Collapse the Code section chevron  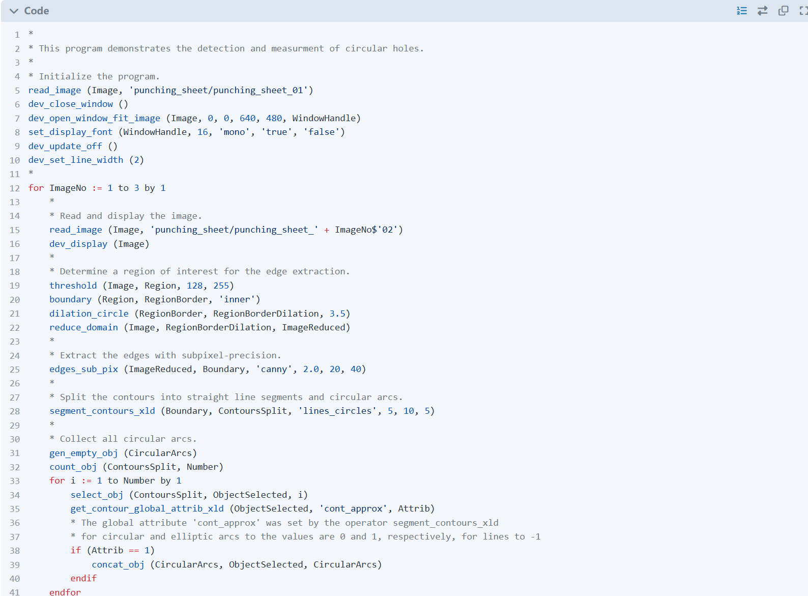[14, 11]
